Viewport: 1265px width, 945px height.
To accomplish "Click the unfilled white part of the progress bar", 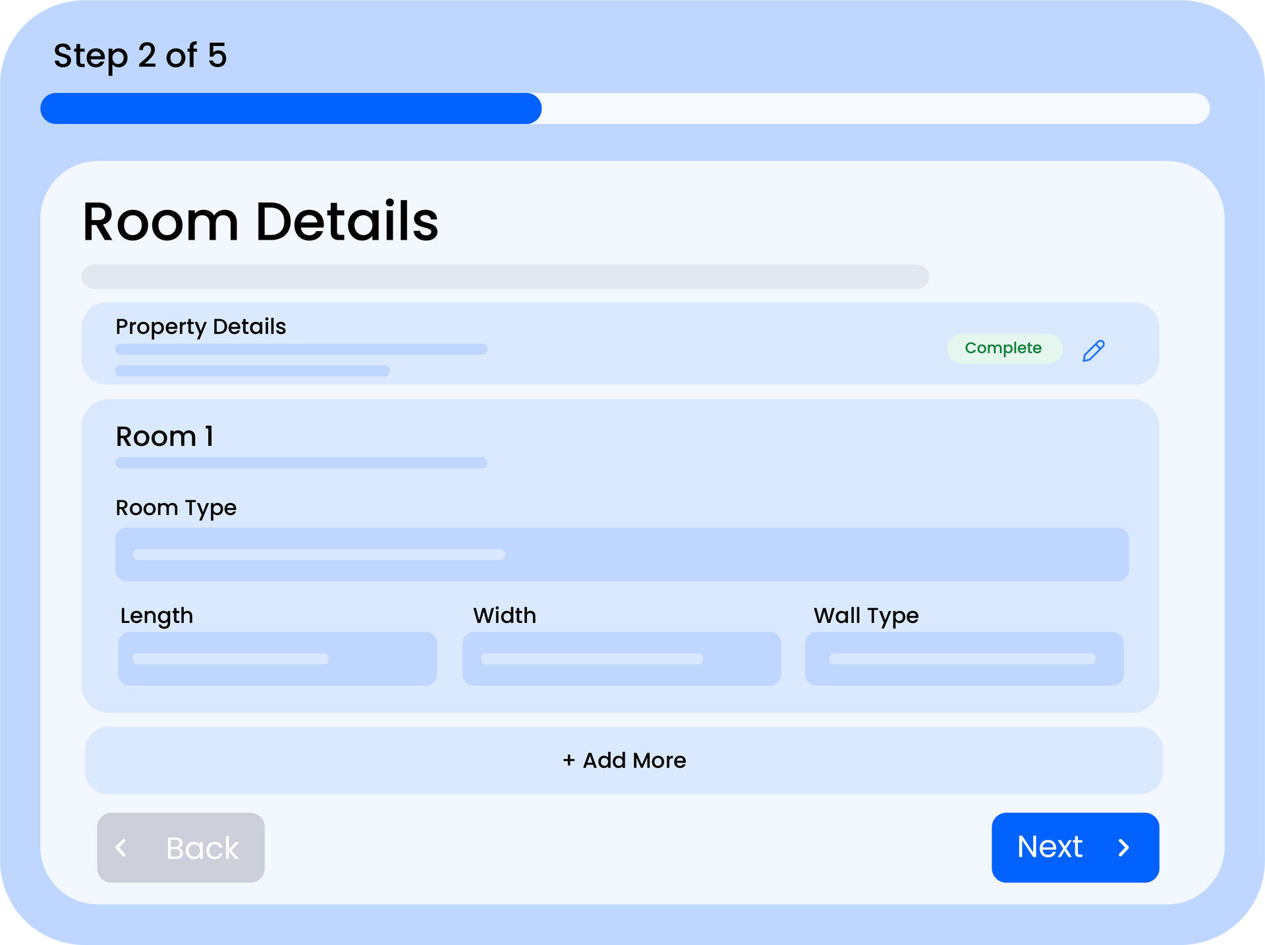I will pos(875,109).
